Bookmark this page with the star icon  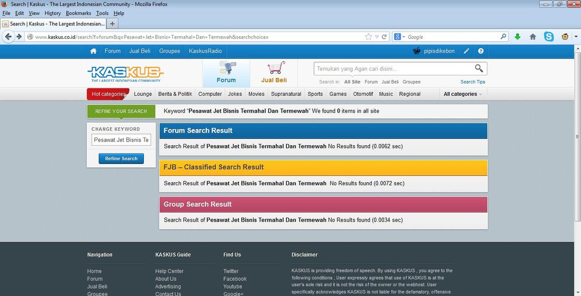click(x=369, y=37)
